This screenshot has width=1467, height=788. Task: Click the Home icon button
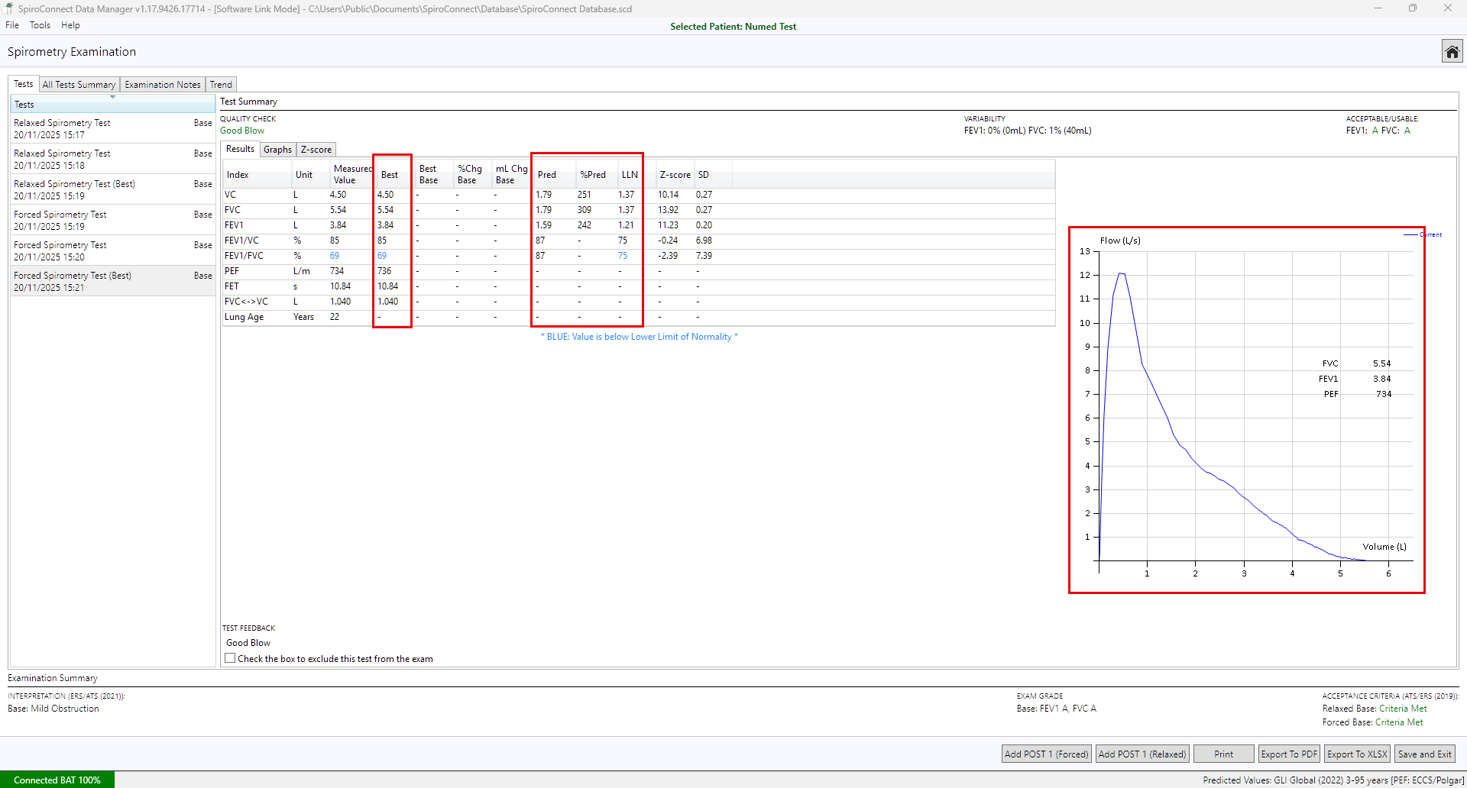pyautogui.click(x=1452, y=52)
